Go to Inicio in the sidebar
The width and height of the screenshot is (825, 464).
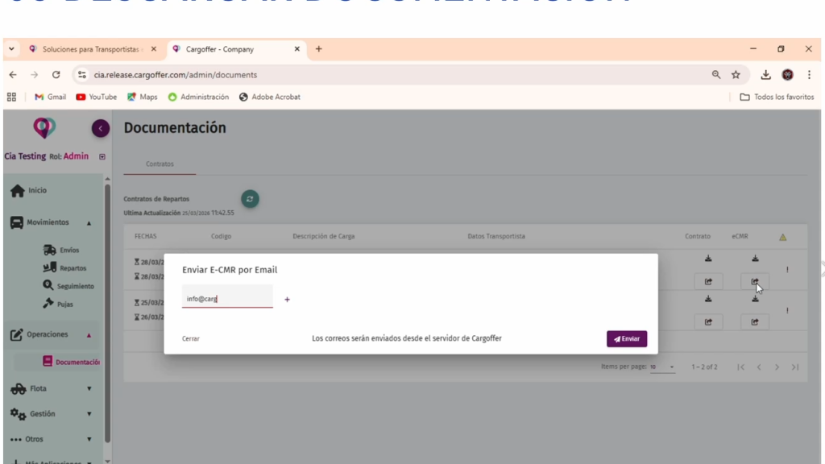point(37,191)
